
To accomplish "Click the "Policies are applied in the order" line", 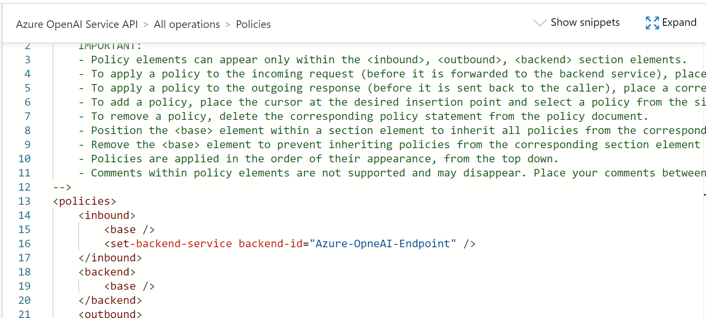I will (x=318, y=159).
